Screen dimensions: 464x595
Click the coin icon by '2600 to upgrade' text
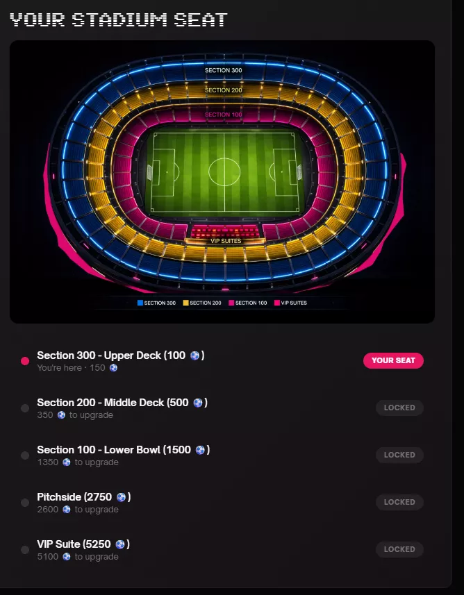point(67,510)
